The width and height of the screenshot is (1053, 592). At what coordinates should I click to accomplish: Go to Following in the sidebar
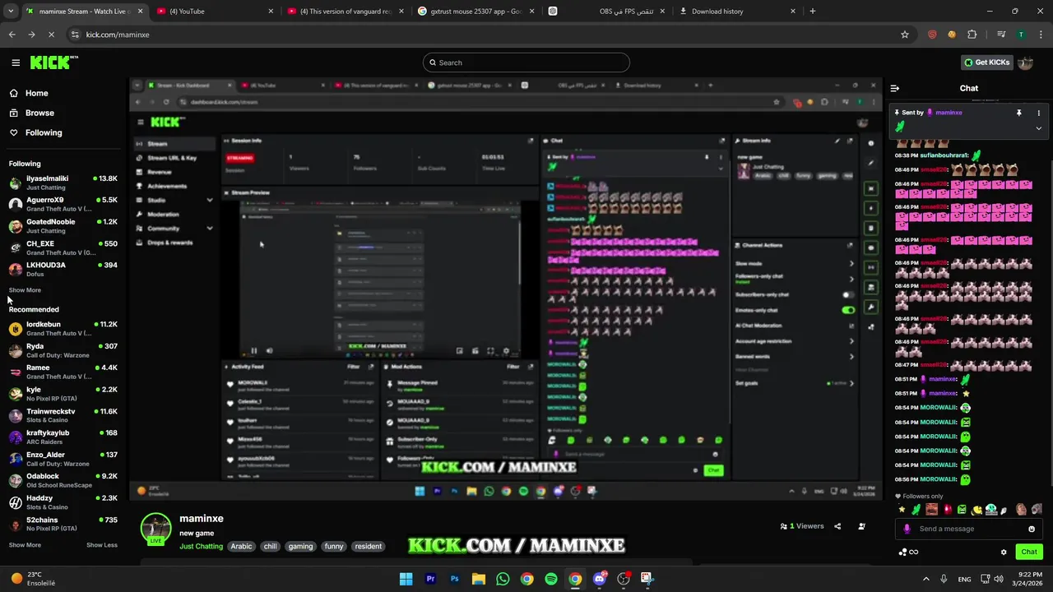[35, 132]
